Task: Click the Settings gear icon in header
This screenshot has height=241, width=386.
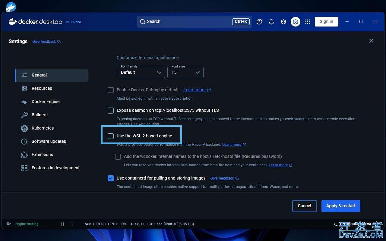Action: click(x=296, y=22)
